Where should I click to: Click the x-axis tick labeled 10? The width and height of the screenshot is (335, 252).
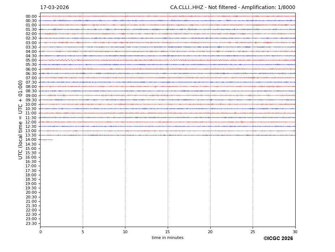pos(125,232)
